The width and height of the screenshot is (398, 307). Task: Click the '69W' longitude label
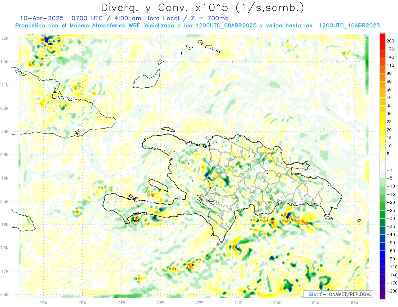tap(315, 302)
